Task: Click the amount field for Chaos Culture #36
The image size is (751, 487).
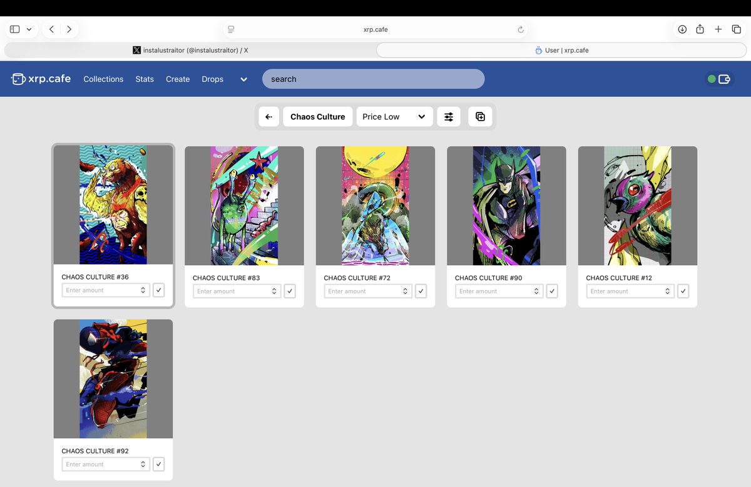Action: 106,290
